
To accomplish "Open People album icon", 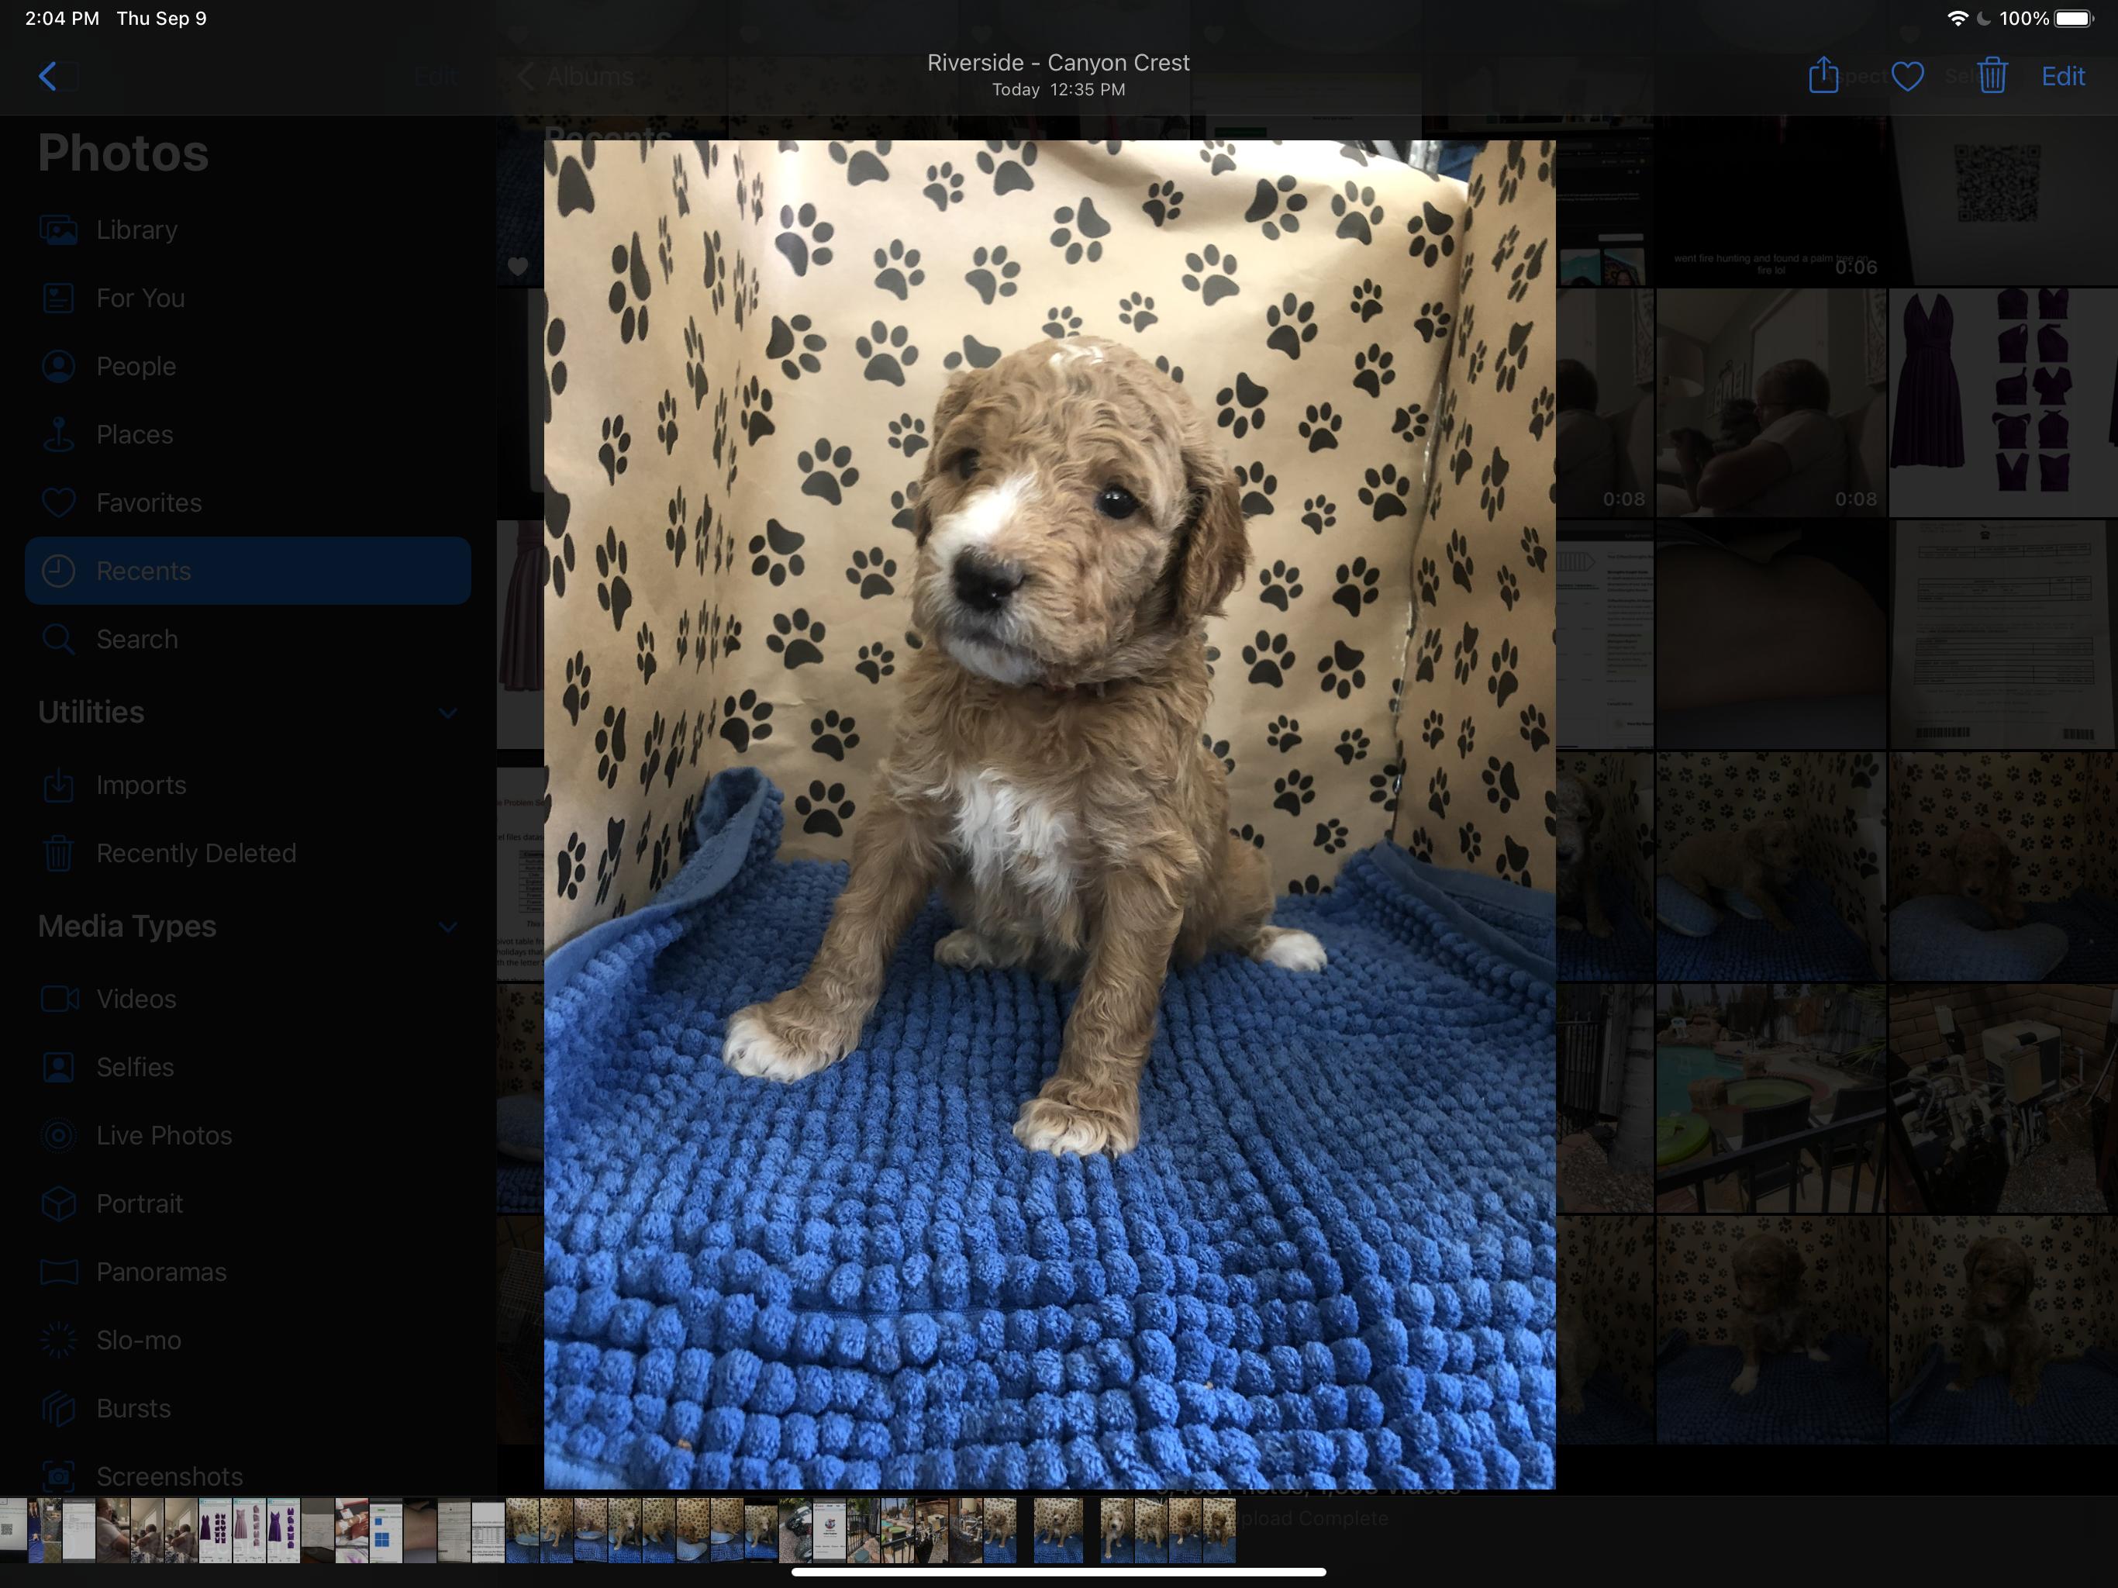I will [x=58, y=366].
